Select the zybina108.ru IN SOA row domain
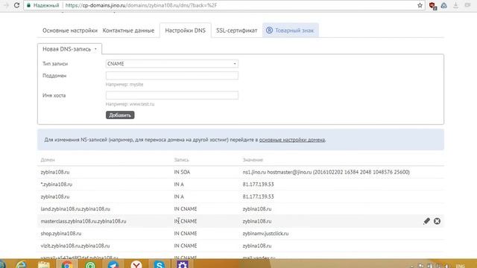Screen dimensions: 477x268 (x=55, y=172)
